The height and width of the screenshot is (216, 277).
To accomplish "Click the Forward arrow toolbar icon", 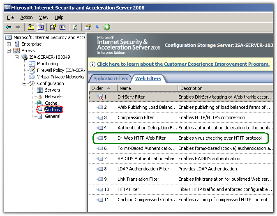I will [18, 27].
